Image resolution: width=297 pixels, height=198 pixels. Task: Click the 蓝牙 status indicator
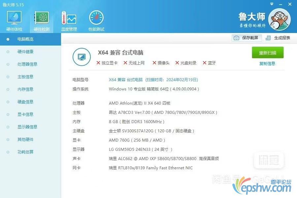point(209,63)
